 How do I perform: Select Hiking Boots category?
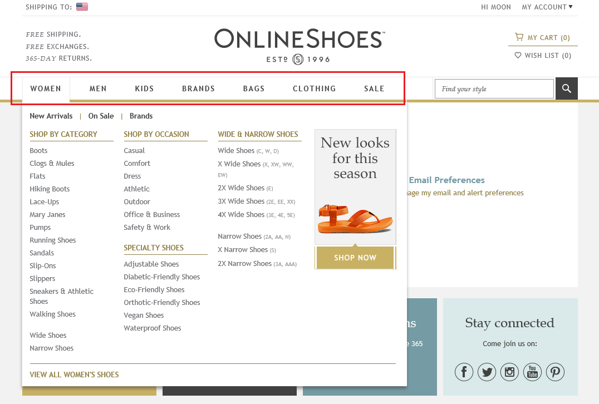click(50, 189)
